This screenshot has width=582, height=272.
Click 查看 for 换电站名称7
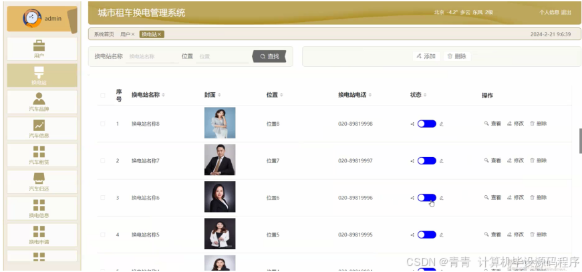(492, 160)
